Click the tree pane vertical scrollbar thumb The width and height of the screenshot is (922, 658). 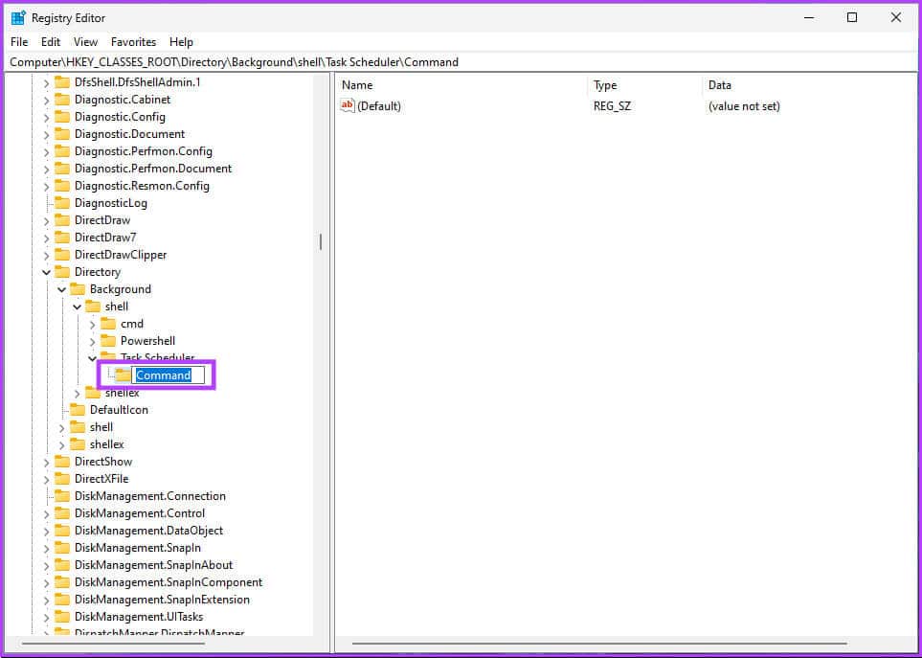[321, 241]
